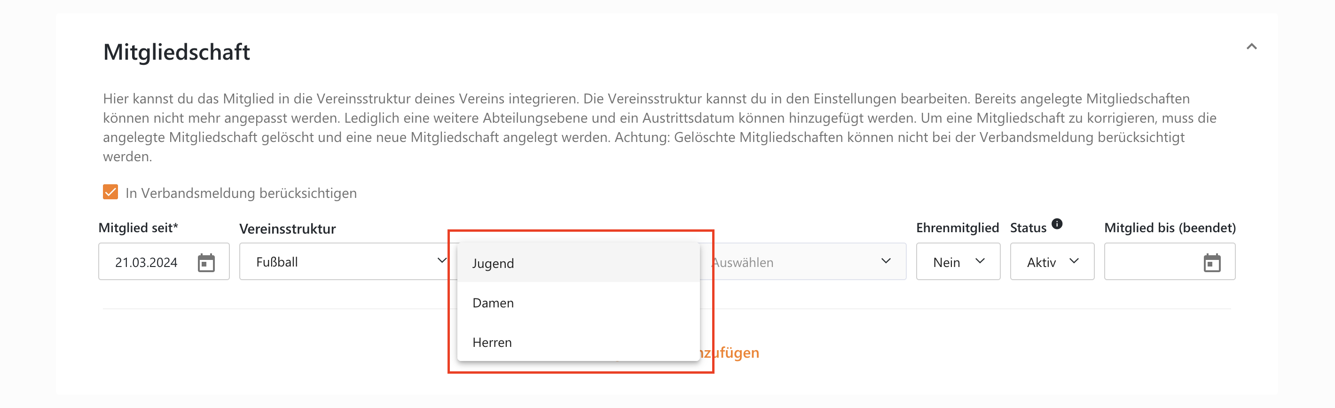Select Herren in the highlighted dropdown list
This screenshot has width=1335, height=408.
tap(491, 342)
